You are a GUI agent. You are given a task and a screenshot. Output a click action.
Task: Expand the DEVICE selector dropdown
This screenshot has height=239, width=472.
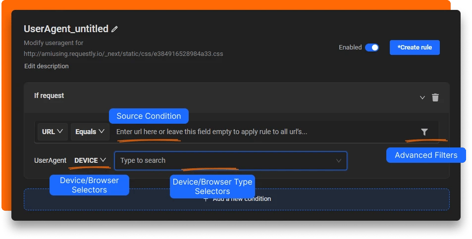coord(90,160)
